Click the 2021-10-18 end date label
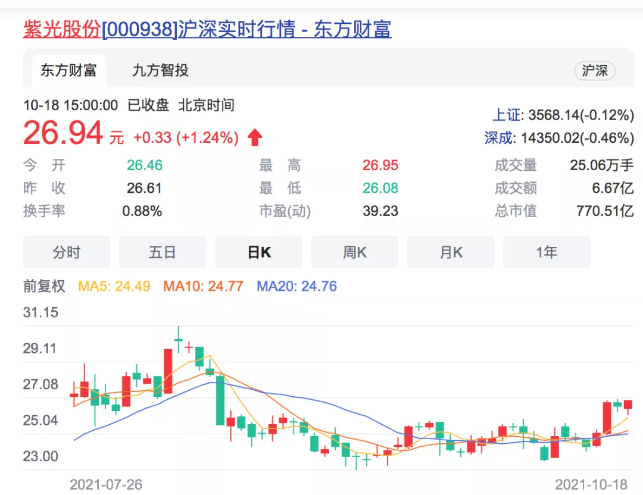 point(591,484)
